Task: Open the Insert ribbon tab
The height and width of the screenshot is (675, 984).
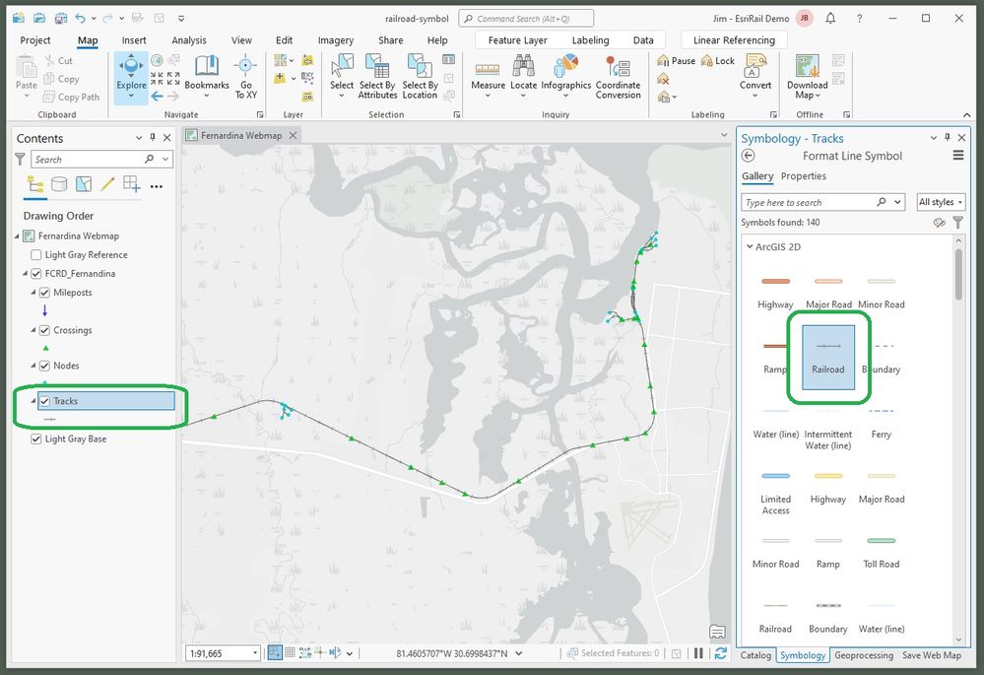Action: point(134,40)
